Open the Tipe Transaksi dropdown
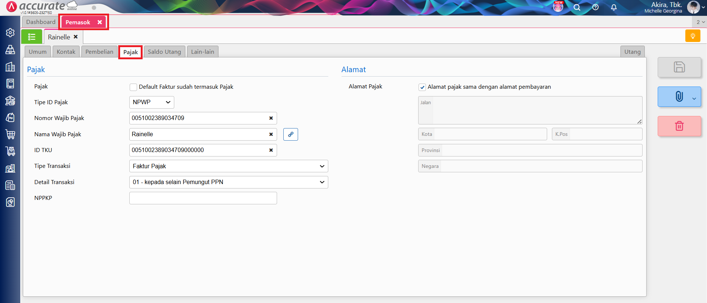Image resolution: width=707 pixels, height=303 pixels. 228,166
